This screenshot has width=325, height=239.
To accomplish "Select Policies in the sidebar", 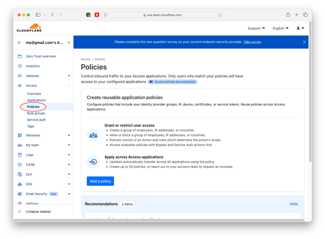I will 33,107.
